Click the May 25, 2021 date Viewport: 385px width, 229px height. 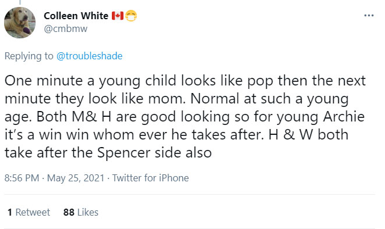pyautogui.click(x=76, y=178)
